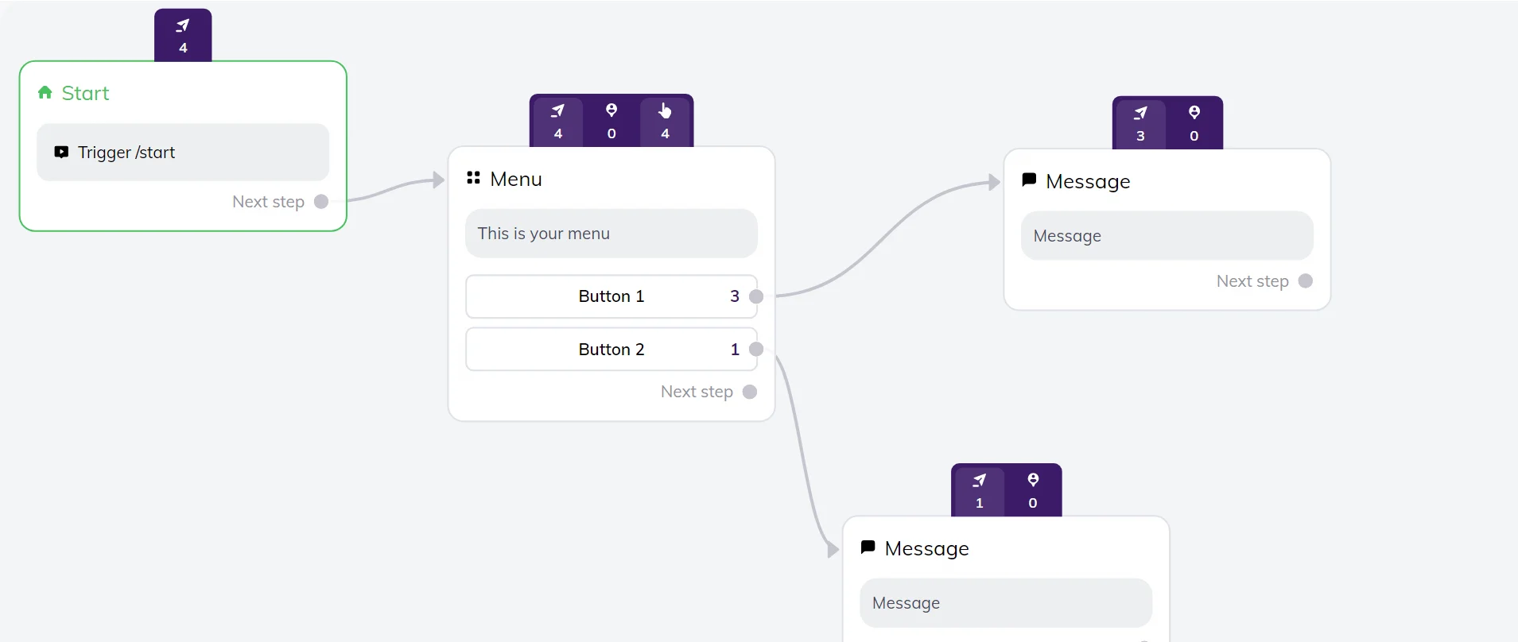Click the Button 1 output connector dot

tap(756, 296)
